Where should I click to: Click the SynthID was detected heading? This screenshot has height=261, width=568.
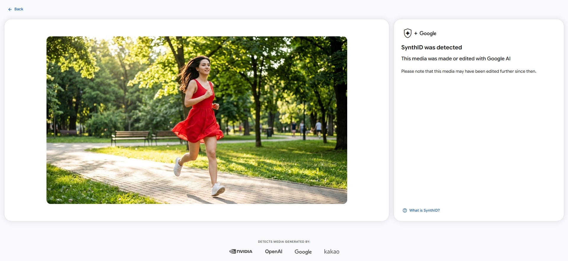coord(431,47)
